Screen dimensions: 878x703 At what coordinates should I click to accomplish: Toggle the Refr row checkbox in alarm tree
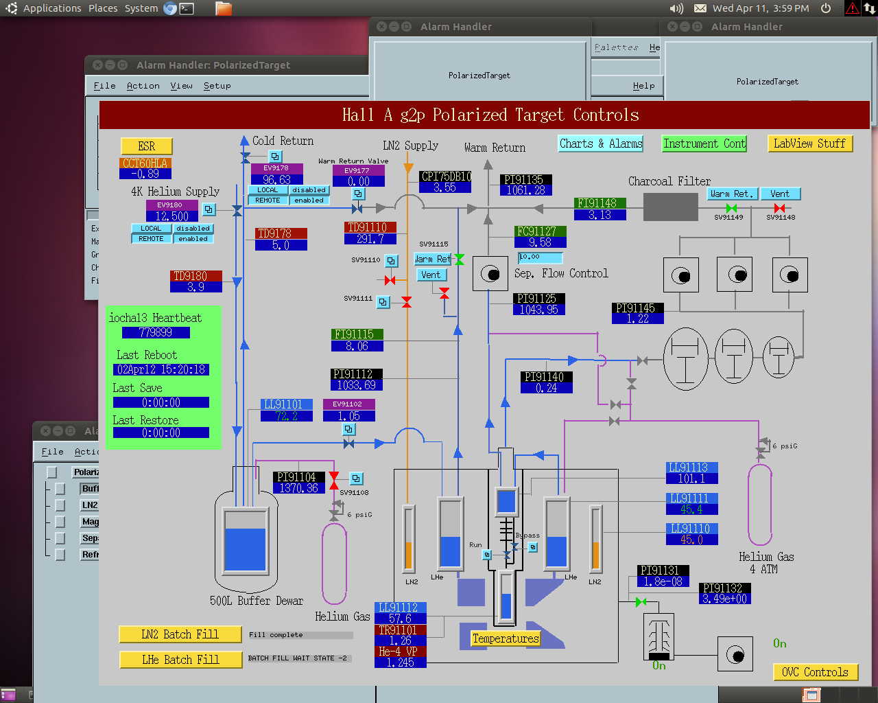tap(60, 555)
